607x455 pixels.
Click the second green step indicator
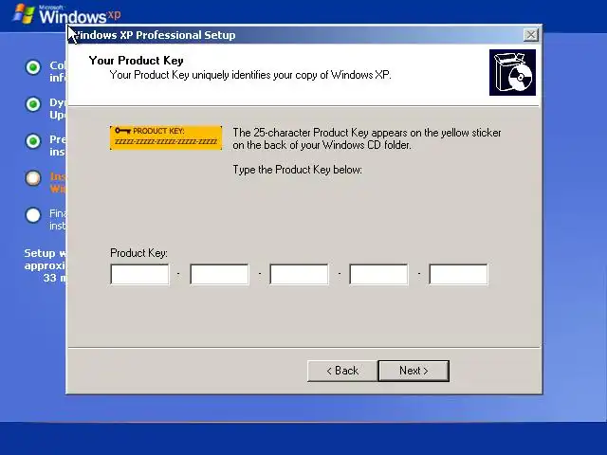33,104
